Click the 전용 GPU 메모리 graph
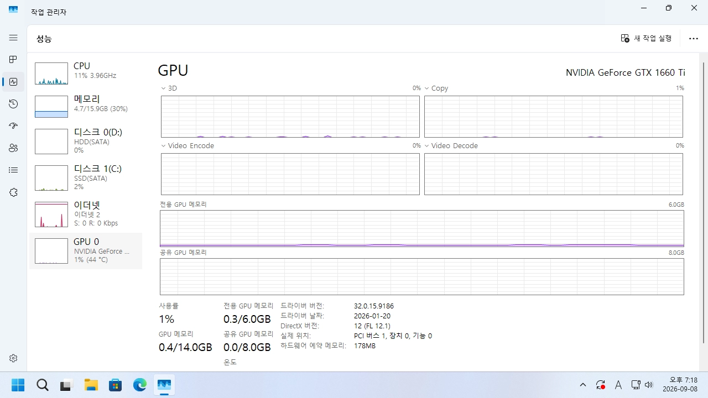708x398 pixels. point(422,228)
